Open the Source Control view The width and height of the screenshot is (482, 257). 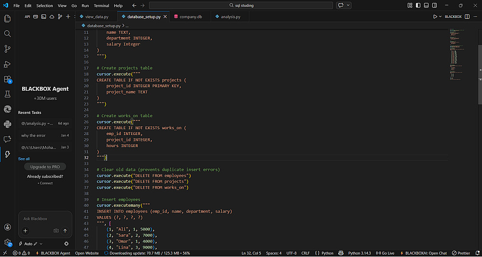tap(7, 49)
